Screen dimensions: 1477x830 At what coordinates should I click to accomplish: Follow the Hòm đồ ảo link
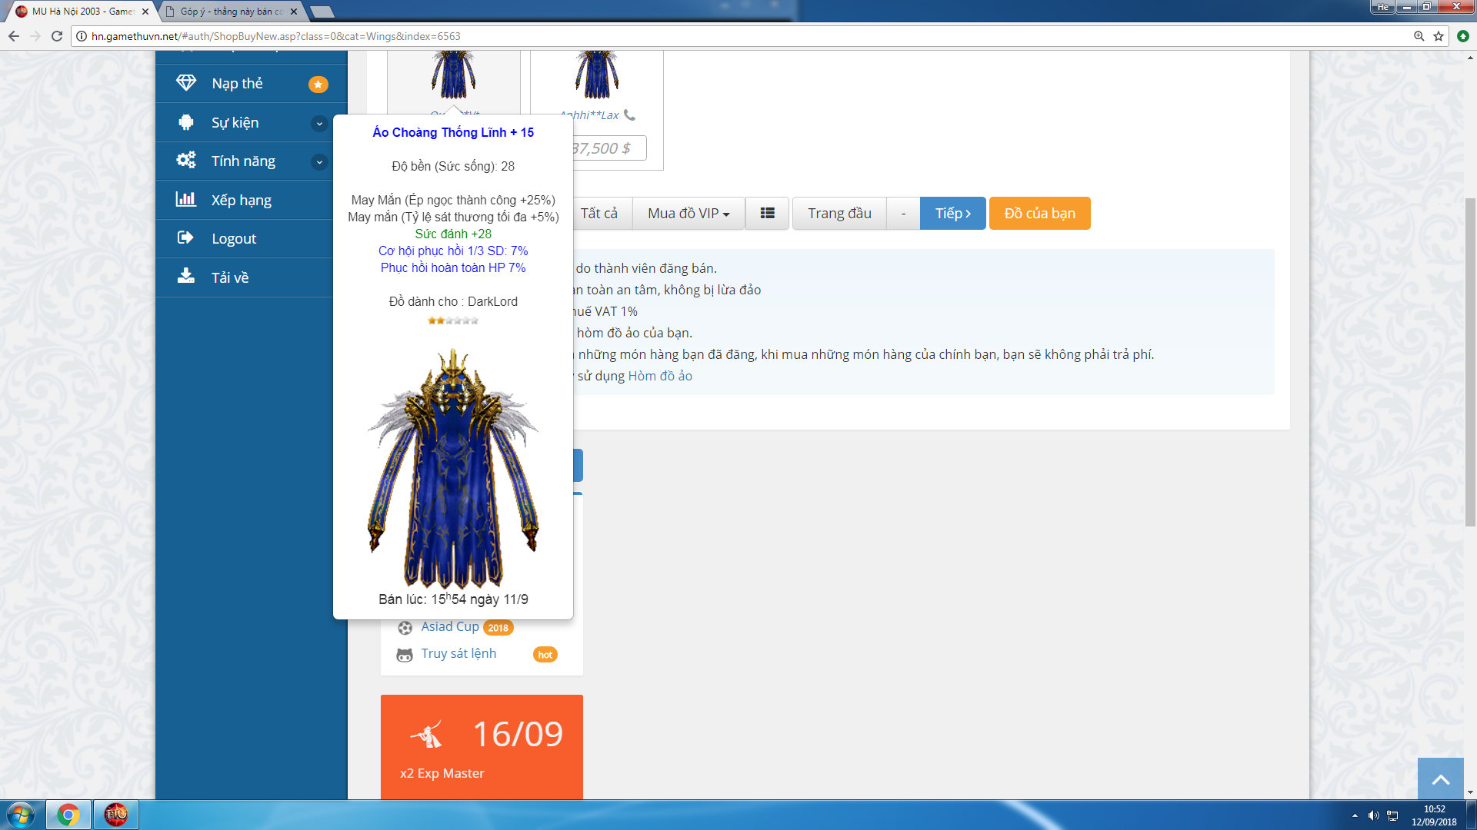(x=660, y=376)
